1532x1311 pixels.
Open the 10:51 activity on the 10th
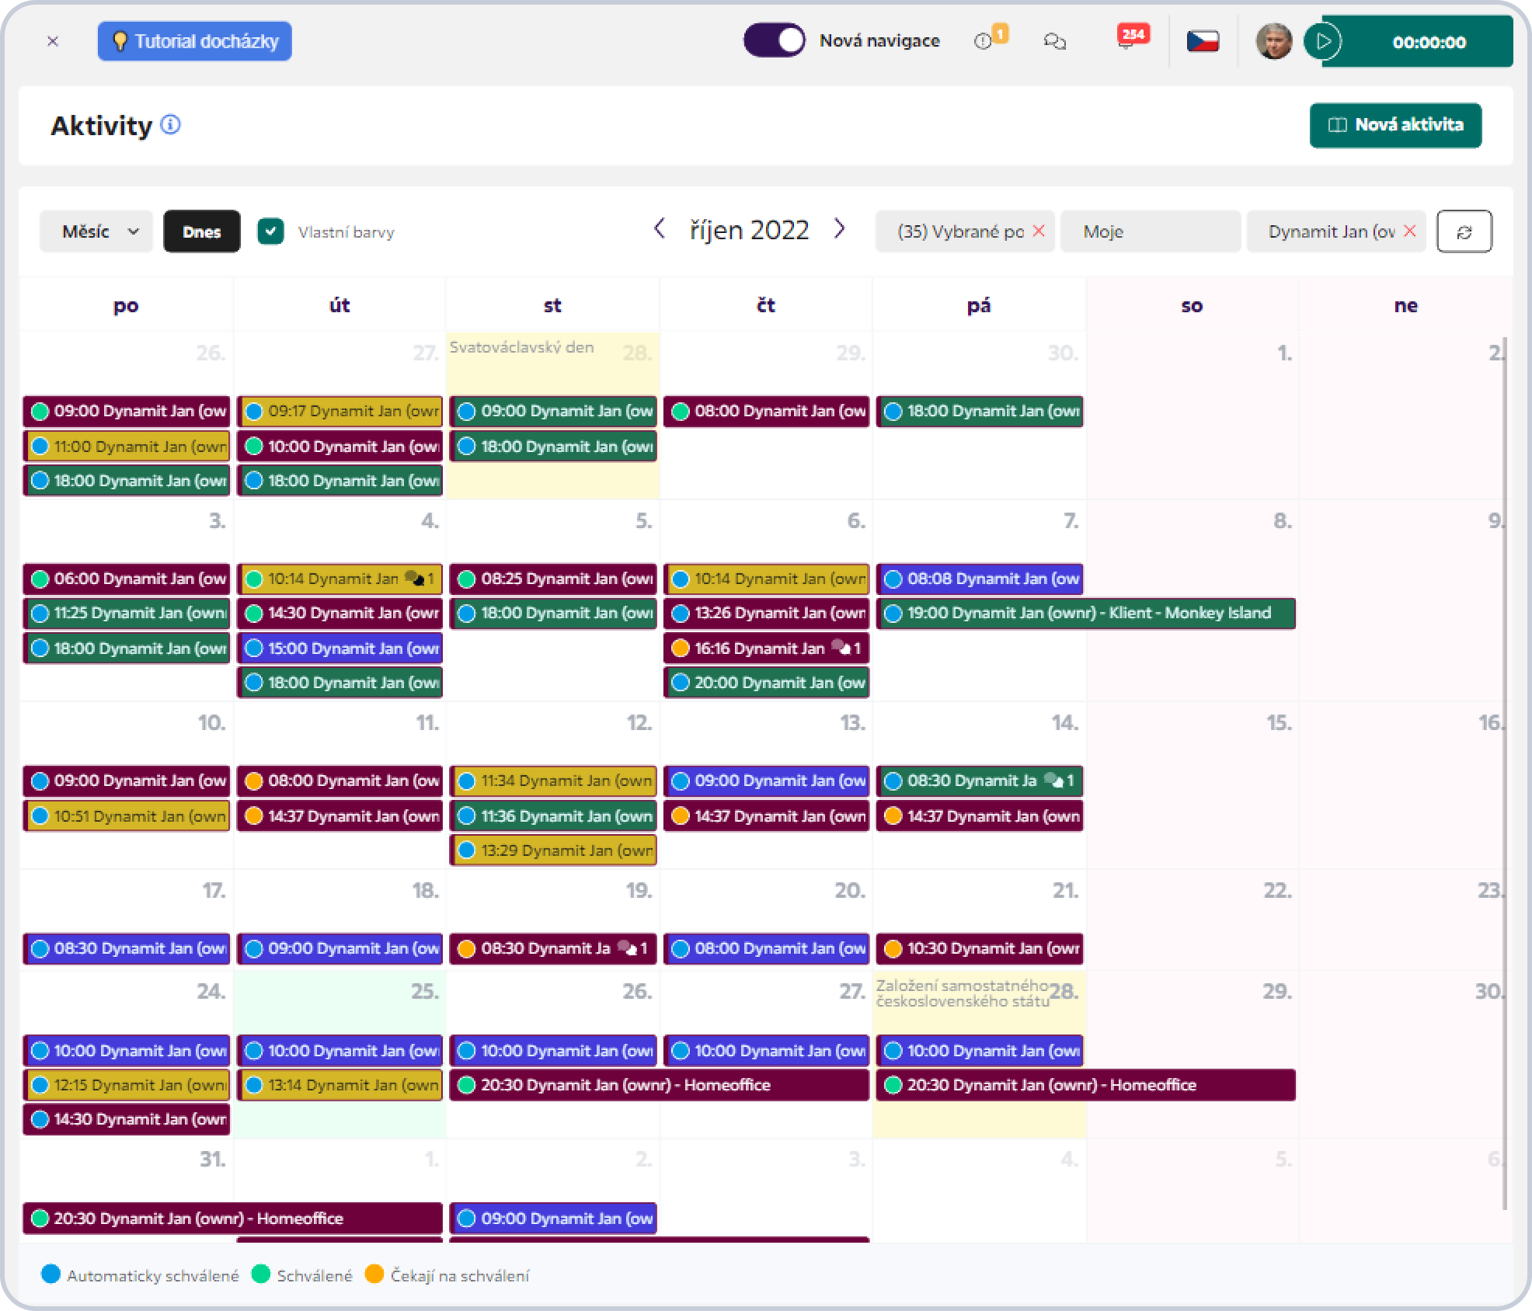[127, 816]
